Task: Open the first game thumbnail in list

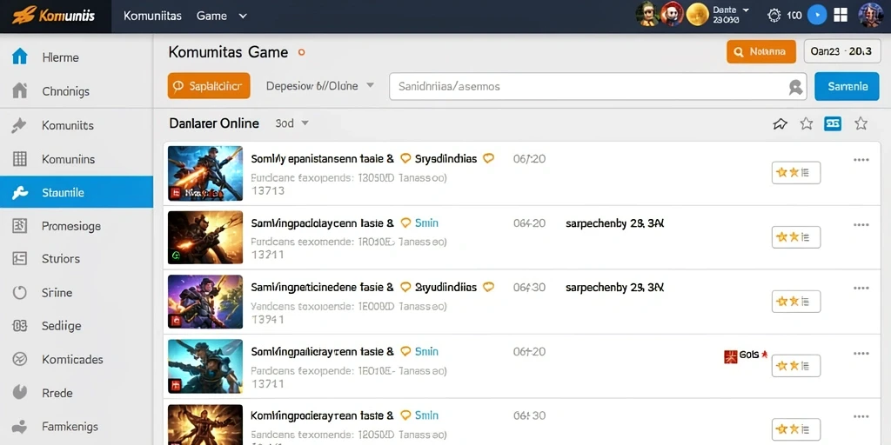Action: (205, 173)
